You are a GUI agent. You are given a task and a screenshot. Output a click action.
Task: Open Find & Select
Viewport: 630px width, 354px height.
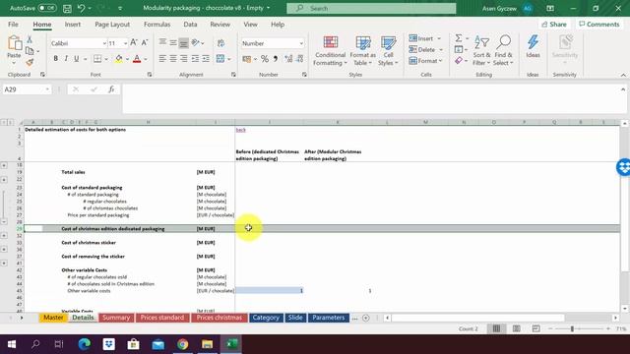(x=503, y=51)
